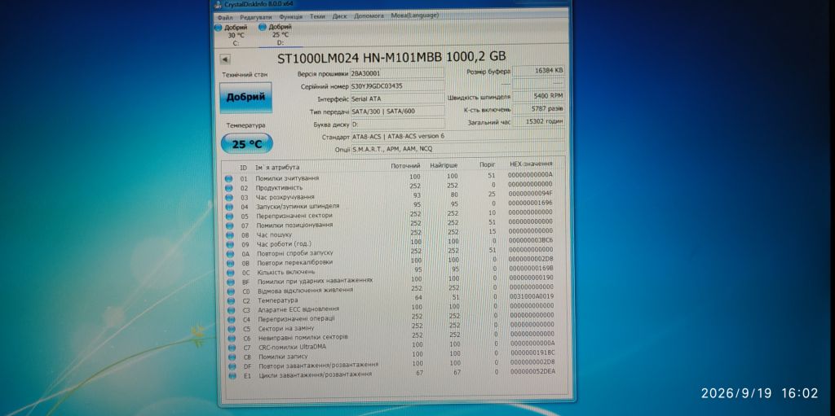Click the spindle speed value 5400 RPM
Viewport: 835px width, 416px height.
tap(539, 96)
